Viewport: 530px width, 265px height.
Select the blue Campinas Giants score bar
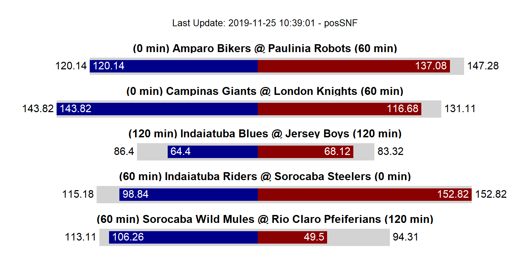pos(157,109)
